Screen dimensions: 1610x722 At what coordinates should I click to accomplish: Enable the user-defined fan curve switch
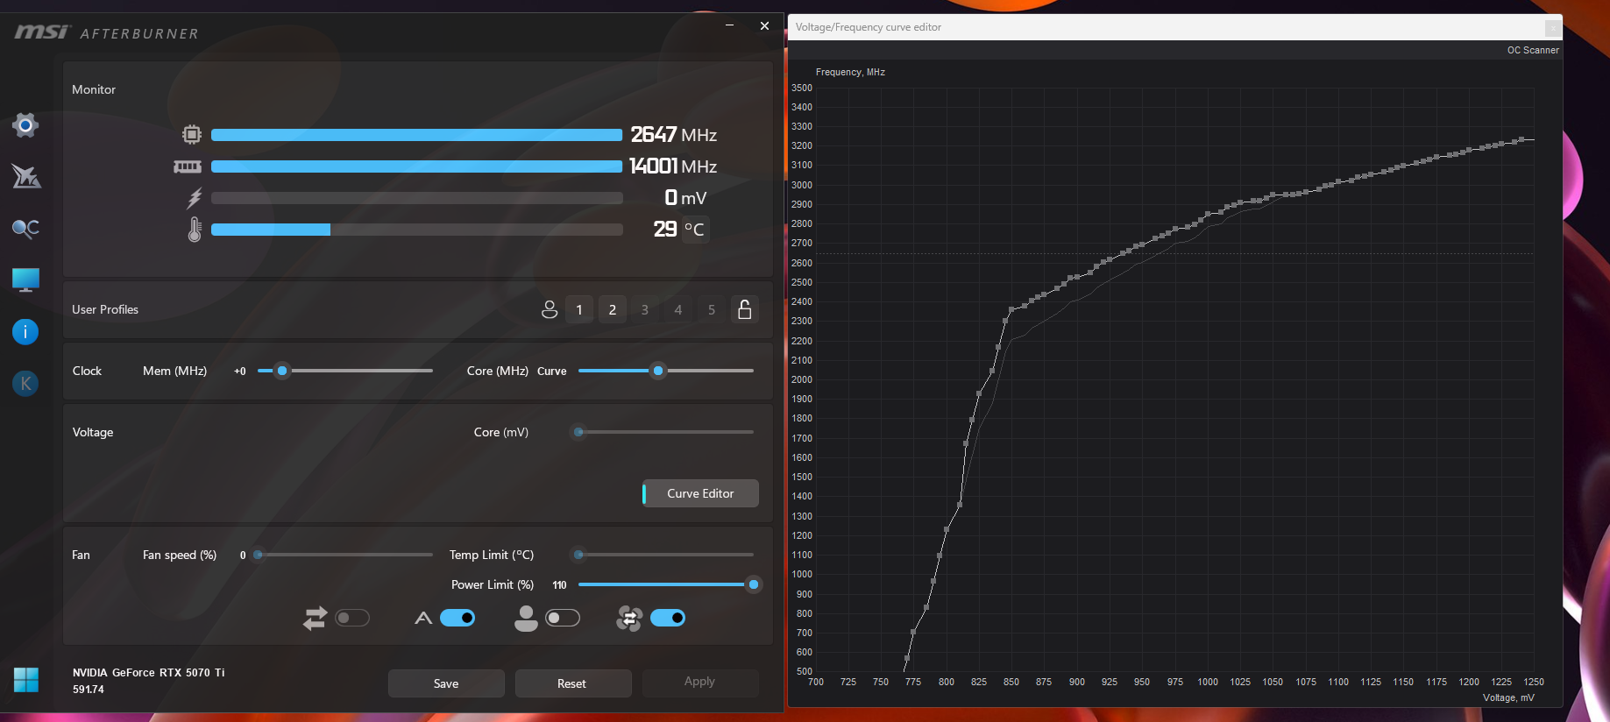point(563,619)
